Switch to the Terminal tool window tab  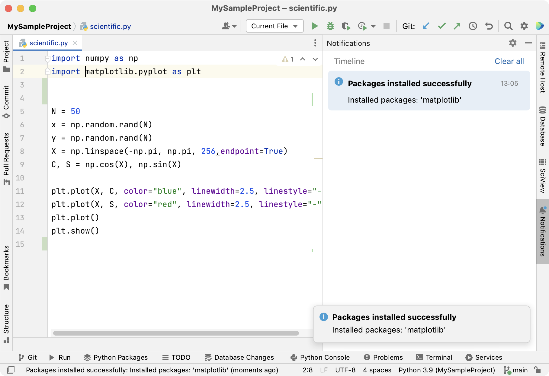(x=434, y=357)
